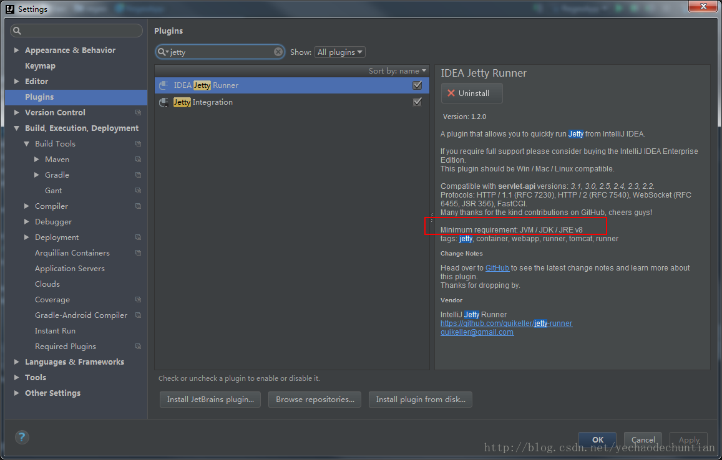
Task: Expand the Other Settings node
Action: click(17, 393)
